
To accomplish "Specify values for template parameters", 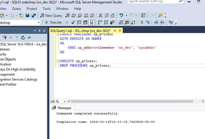I will pos(171,23).
